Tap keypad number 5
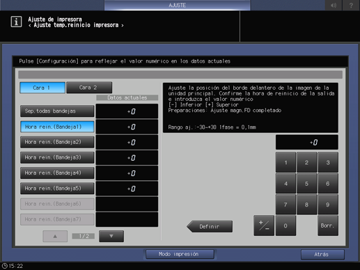 (x=306, y=184)
